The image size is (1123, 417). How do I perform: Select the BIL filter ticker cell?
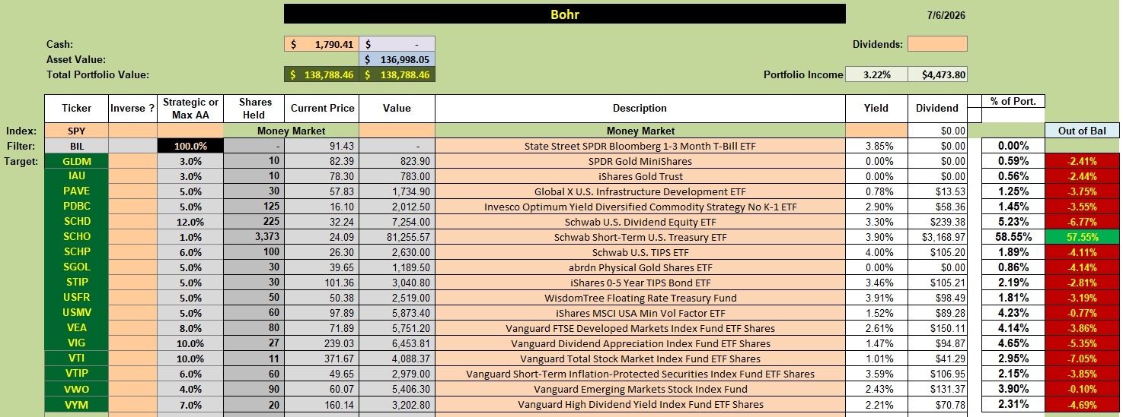click(76, 146)
